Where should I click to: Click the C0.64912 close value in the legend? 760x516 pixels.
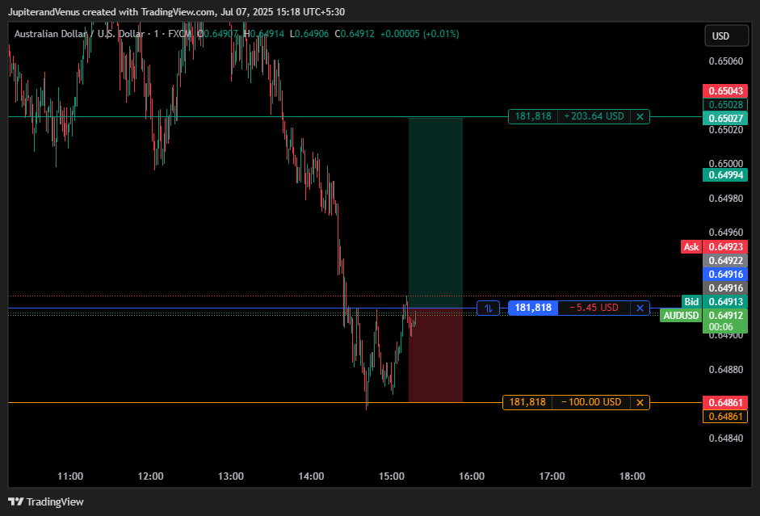click(x=355, y=34)
